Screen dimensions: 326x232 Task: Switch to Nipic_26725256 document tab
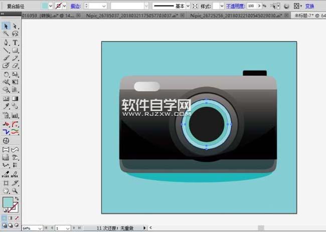(236, 16)
